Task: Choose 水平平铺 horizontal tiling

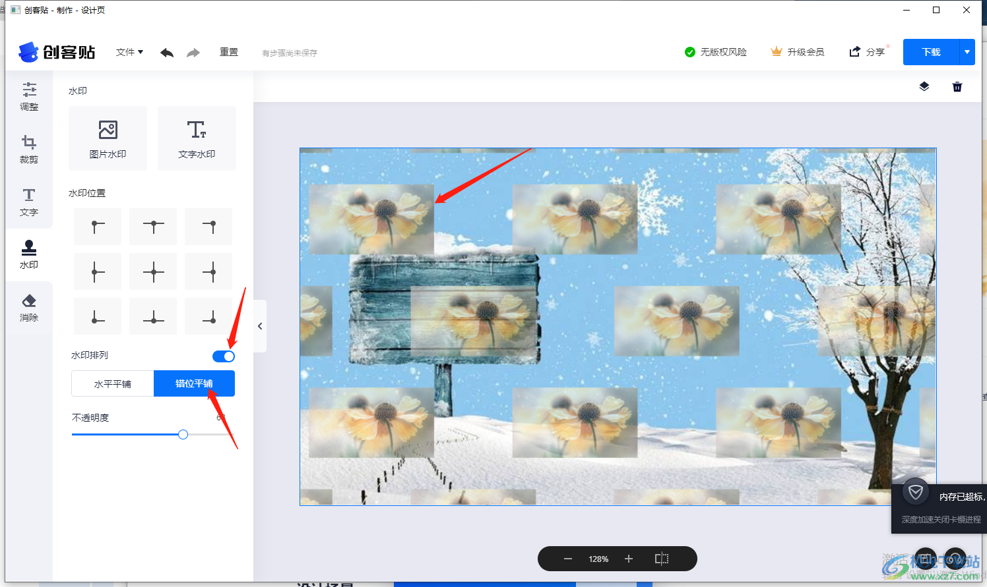Action: pyautogui.click(x=113, y=383)
